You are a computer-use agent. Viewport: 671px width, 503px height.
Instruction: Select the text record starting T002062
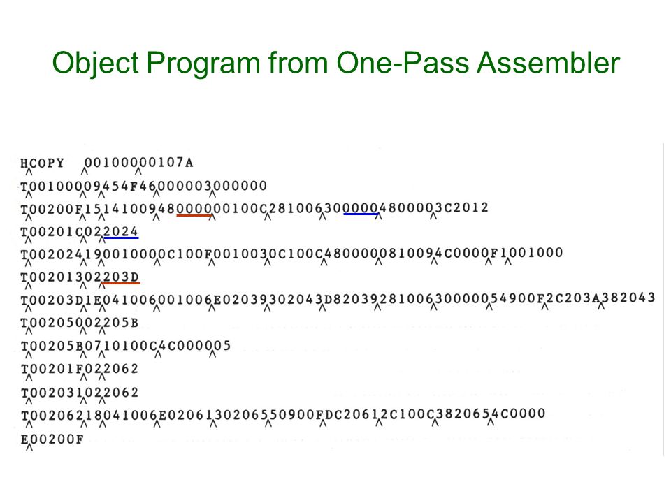(283, 414)
